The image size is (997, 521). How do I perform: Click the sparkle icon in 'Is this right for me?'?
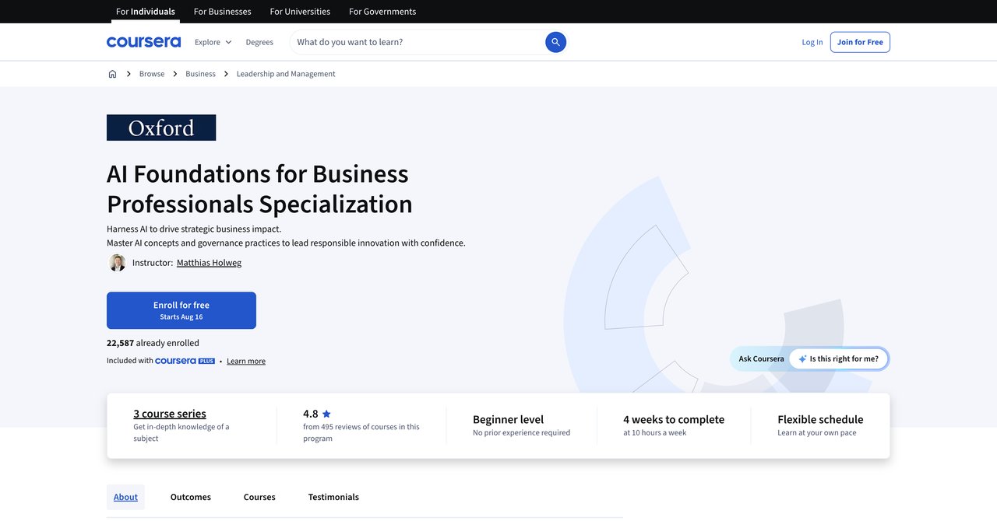(x=802, y=359)
